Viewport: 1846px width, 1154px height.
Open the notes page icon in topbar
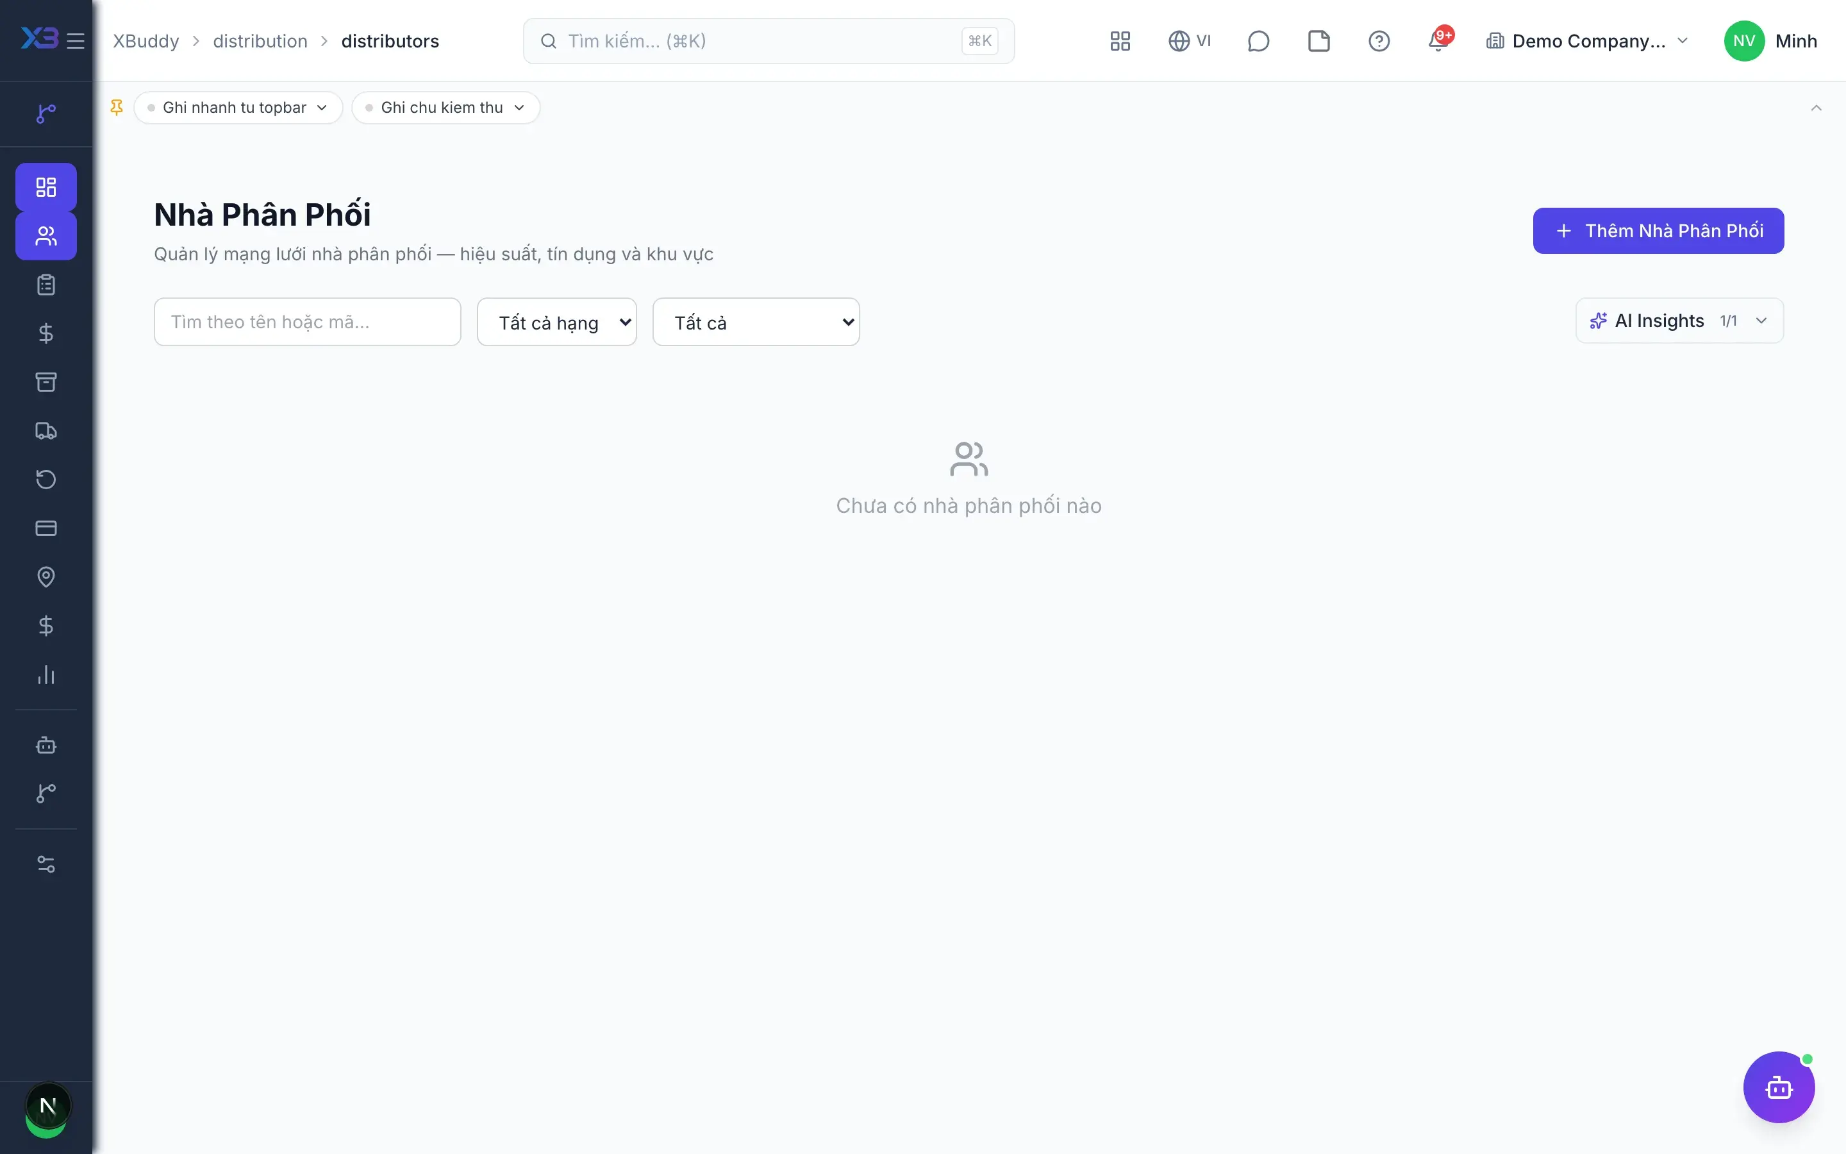1319,41
